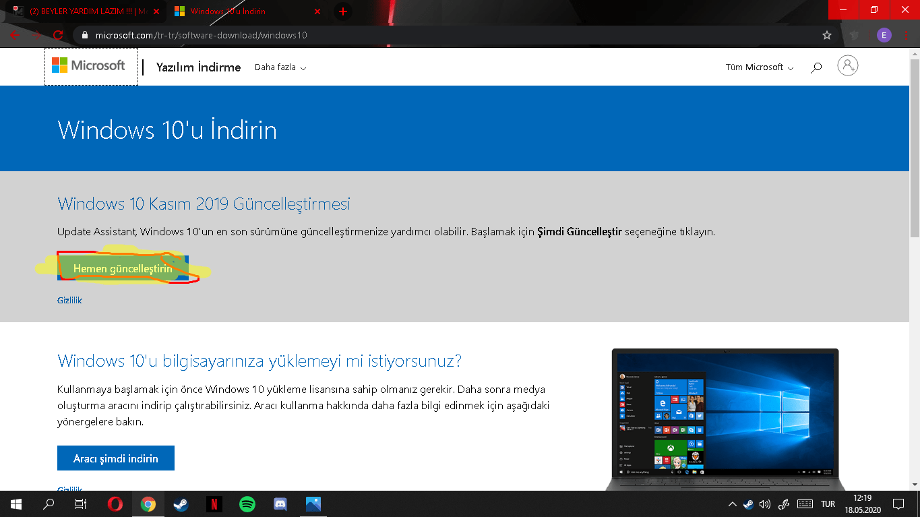Open Spotify from the taskbar

click(247, 504)
